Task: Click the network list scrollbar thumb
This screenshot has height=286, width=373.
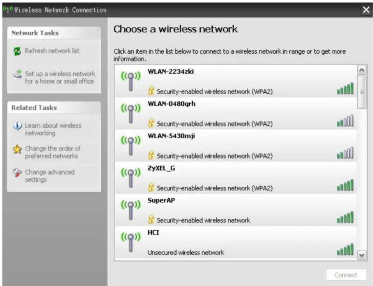Action: coord(362,92)
